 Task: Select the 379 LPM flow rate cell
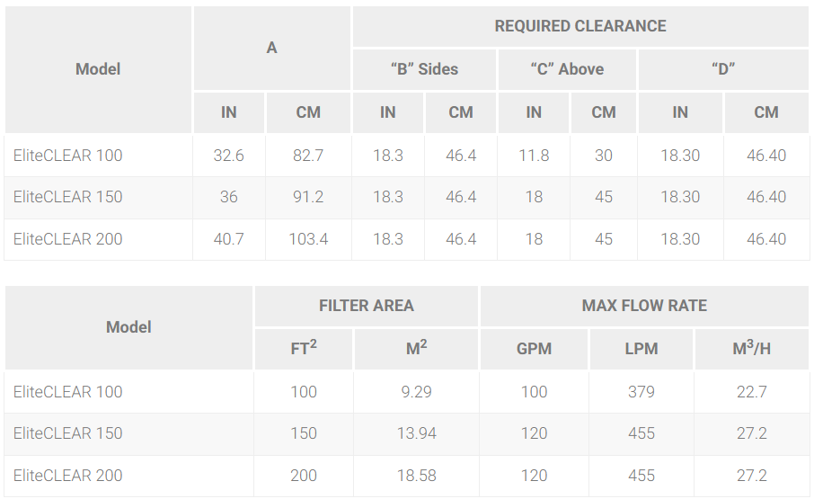641,391
